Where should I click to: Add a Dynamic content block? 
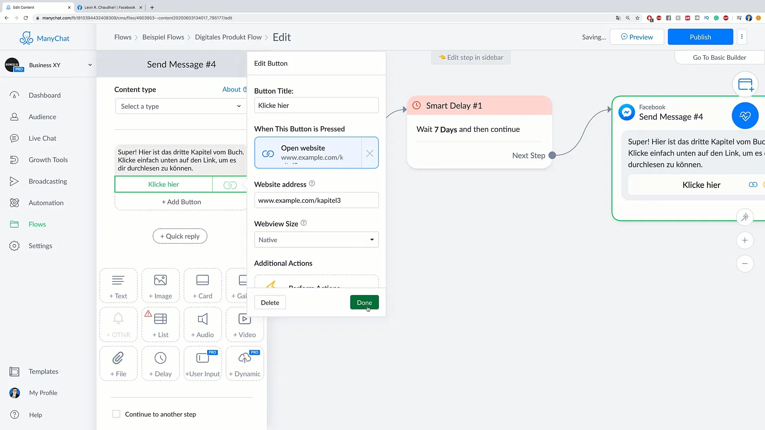(x=245, y=364)
